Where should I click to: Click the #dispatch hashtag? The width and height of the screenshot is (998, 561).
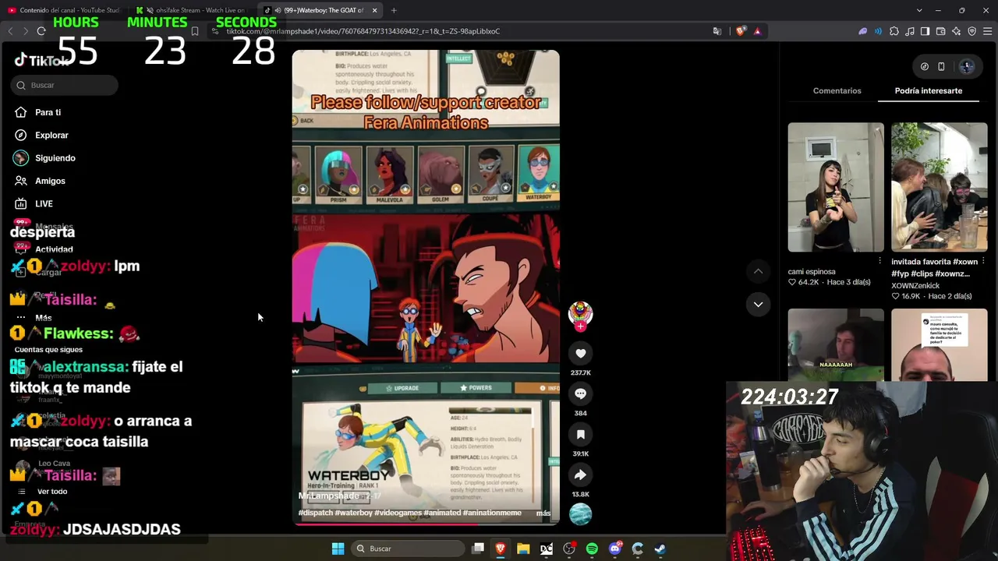pos(315,513)
